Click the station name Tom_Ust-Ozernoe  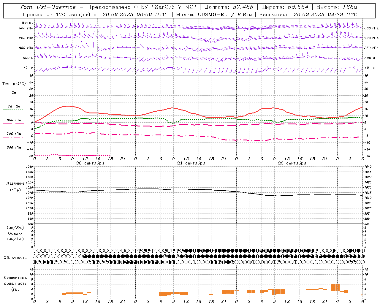[x=48, y=7]
